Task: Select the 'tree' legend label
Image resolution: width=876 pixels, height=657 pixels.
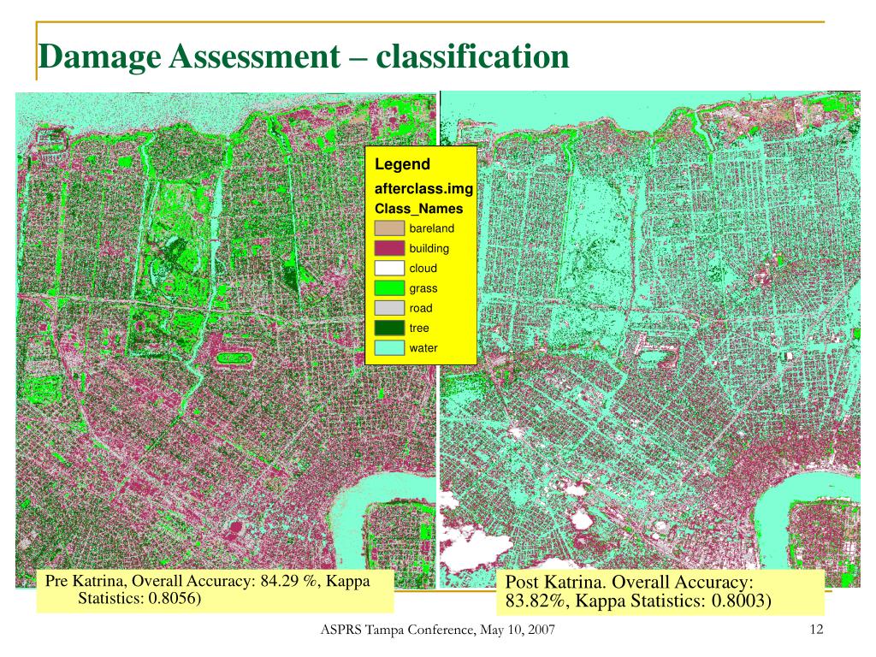Action: pos(419,328)
